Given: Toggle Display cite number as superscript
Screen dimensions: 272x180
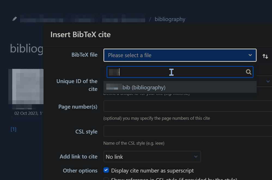Looking at the screenshot, I should click(x=106, y=170).
